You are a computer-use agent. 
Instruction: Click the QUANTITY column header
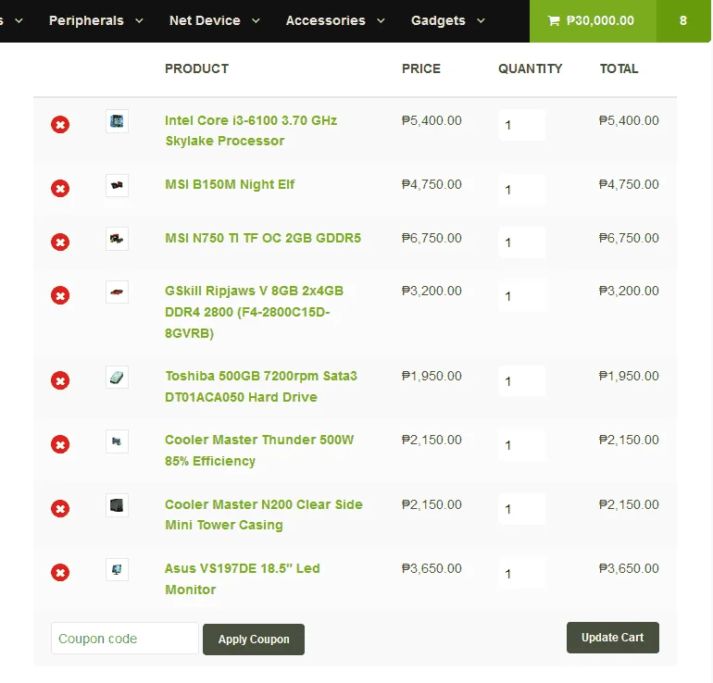(x=531, y=68)
